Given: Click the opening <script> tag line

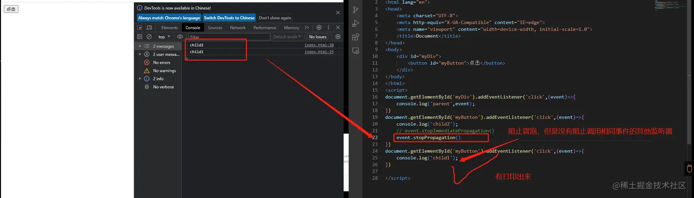Looking at the screenshot, I should (x=396, y=90).
